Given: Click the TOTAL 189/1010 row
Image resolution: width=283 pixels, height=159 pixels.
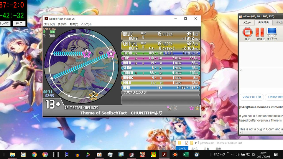Looking at the screenshot, I should click(x=161, y=53).
